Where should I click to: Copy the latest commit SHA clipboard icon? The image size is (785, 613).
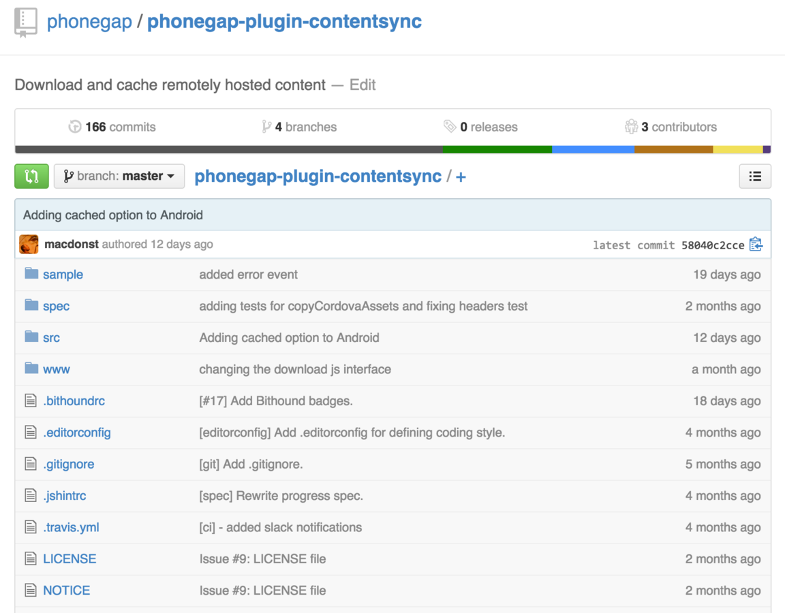click(756, 245)
